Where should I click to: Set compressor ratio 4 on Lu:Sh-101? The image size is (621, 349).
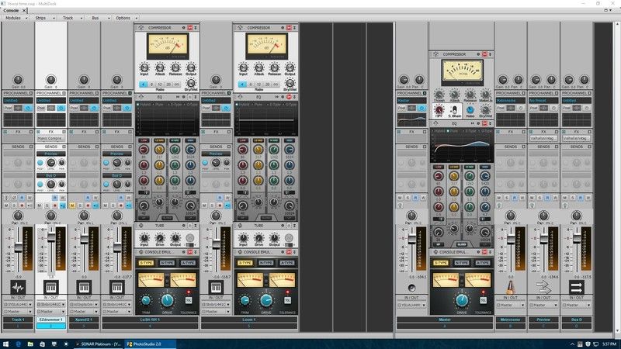143,85
